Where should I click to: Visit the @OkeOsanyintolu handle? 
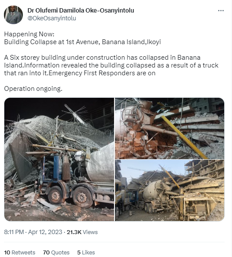coord(52,18)
